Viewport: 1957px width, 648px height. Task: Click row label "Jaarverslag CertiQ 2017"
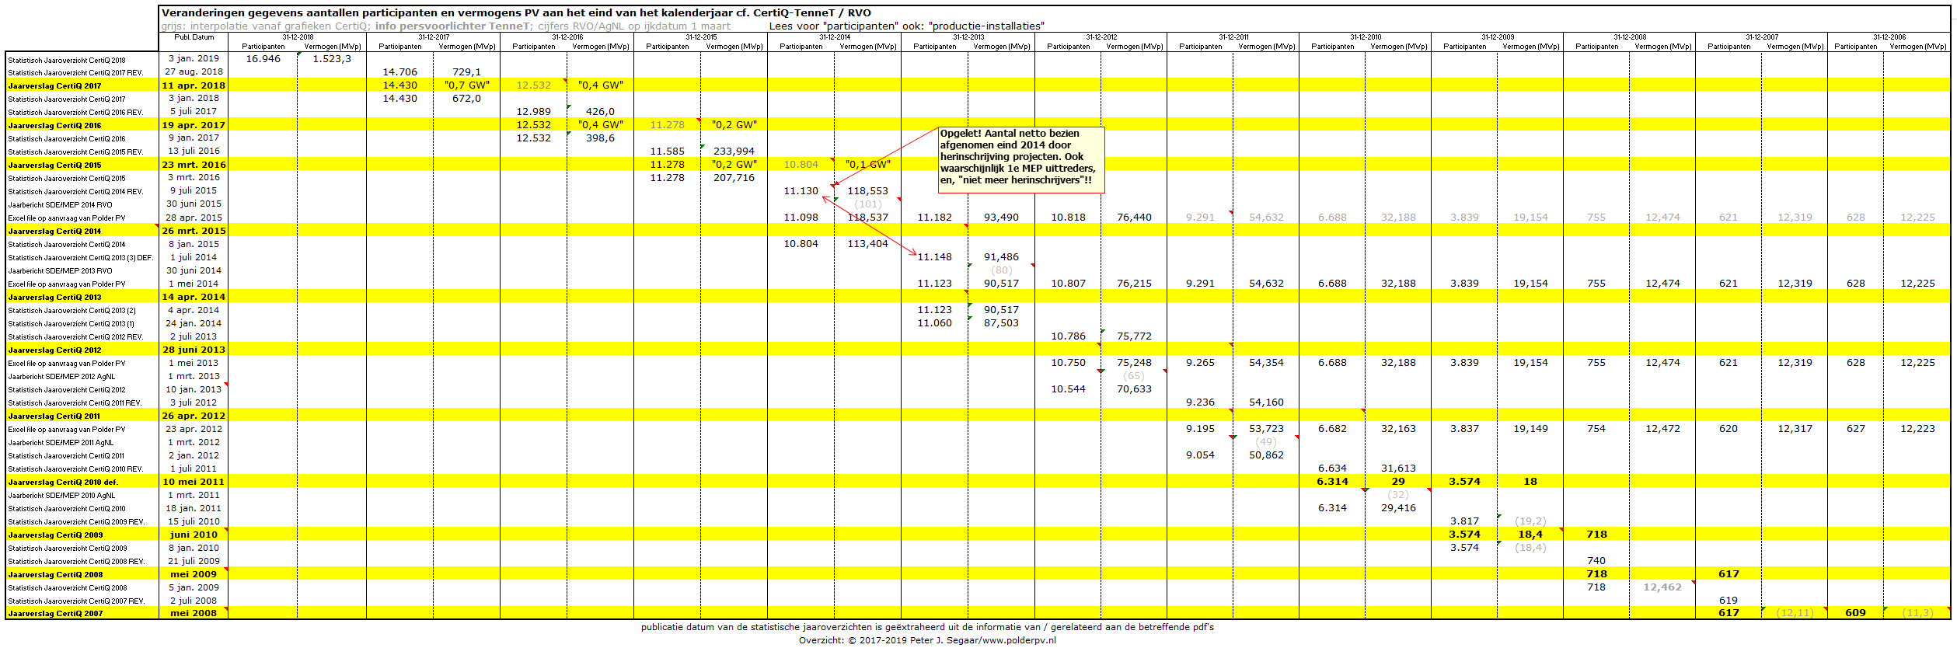click(54, 86)
